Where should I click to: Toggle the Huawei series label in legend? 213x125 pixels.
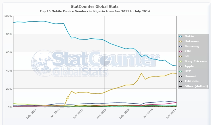[x=190, y=76]
